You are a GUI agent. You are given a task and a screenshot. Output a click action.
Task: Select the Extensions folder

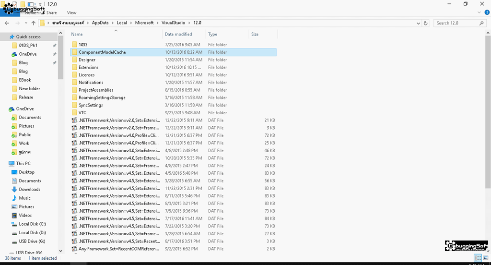pyautogui.click(x=173, y=67)
